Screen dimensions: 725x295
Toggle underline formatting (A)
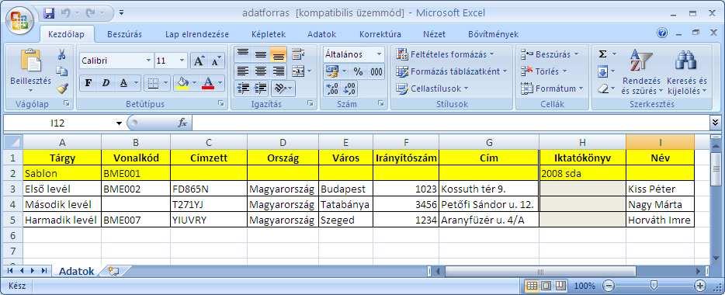pos(123,83)
